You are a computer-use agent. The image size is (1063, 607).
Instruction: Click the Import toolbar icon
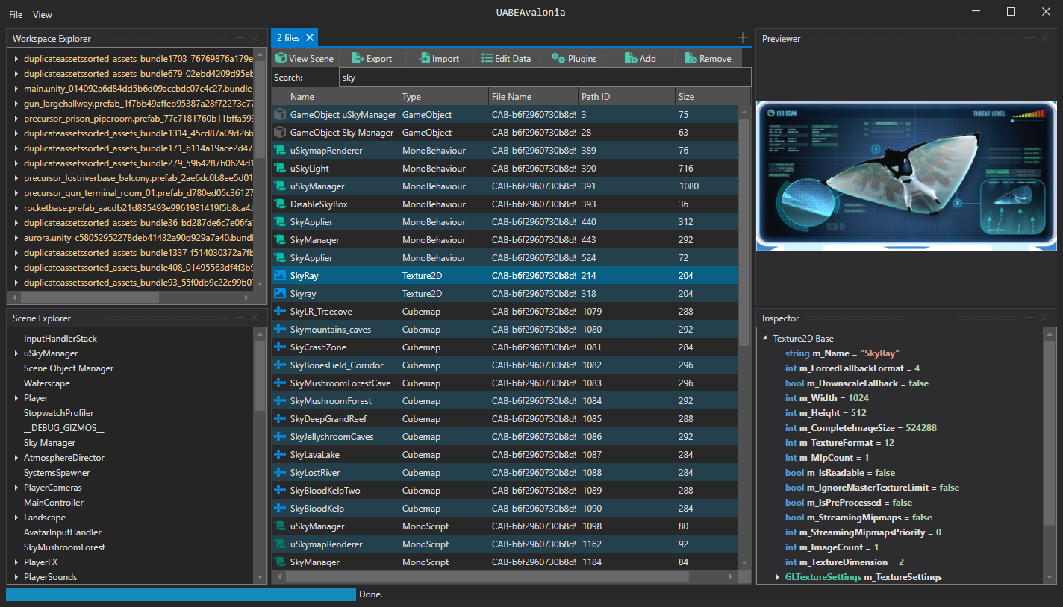[x=438, y=57]
